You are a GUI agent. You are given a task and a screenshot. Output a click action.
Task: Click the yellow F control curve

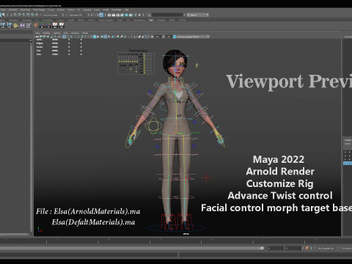pos(197,66)
